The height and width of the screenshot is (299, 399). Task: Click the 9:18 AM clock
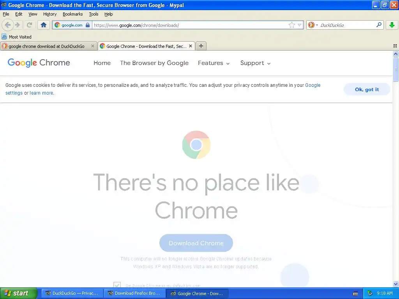pyautogui.click(x=385, y=294)
